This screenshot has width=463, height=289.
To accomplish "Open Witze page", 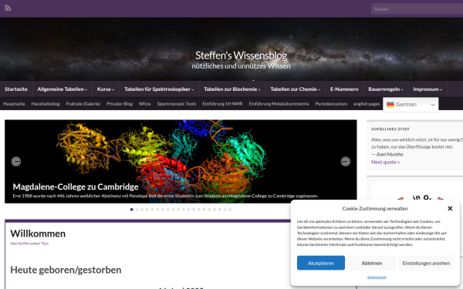I will point(145,104).
